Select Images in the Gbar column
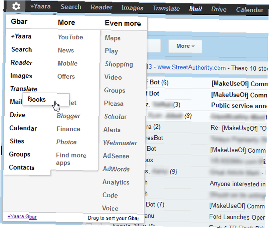This screenshot has width=269, height=229. click(21, 76)
